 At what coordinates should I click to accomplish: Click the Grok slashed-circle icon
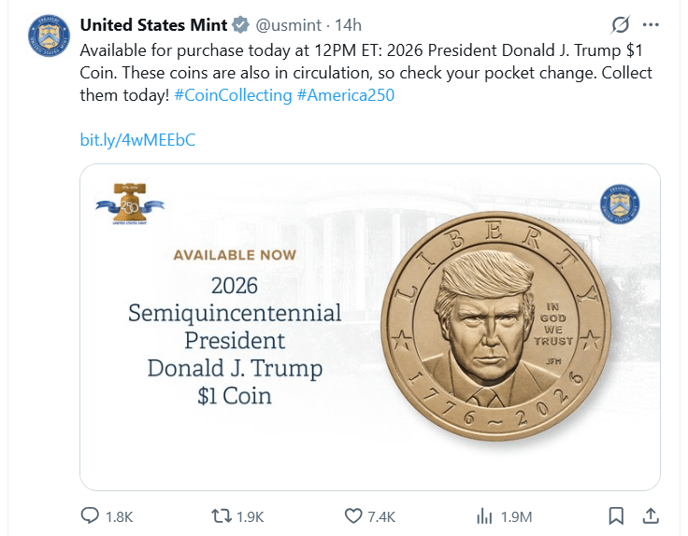(621, 25)
